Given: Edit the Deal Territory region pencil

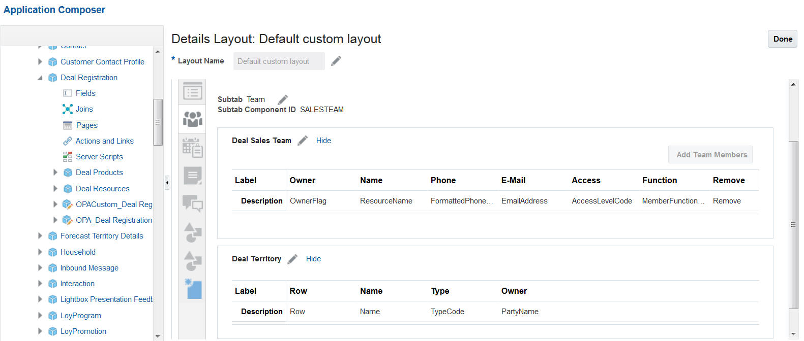Looking at the screenshot, I should click(x=292, y=259).
